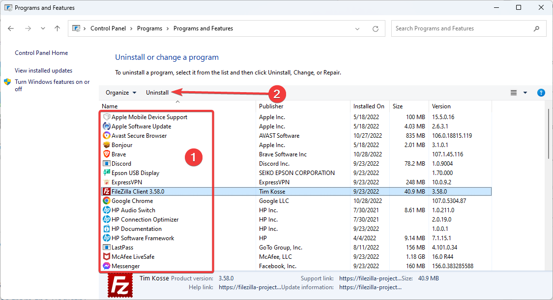Screen dimensions: 553x300
Task: Click the Programs and Features title bar icon
Action: [8, 7]
